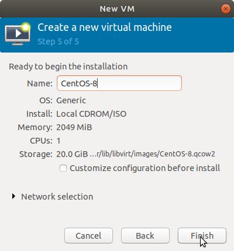Click the 20.0 GiB storage size text
The height and width of the screenshot is (251, 234).
[x=72, y=154]
